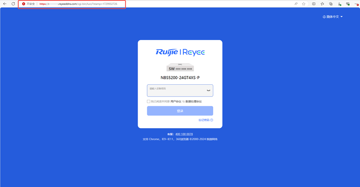Screen dimensions: 360x187
Task: Click the NBS5200-24GT4XS-P model name
Action: 180,78
